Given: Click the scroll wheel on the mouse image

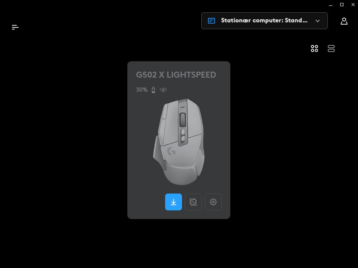Looking at the screenshot, I should (183, 120).
